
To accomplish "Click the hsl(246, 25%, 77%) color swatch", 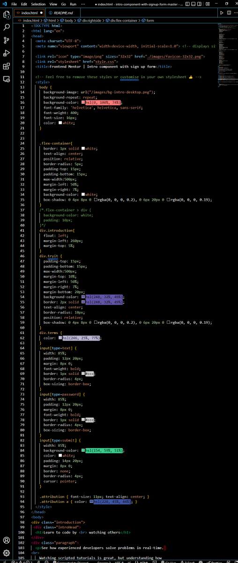I will pos(60,338).
